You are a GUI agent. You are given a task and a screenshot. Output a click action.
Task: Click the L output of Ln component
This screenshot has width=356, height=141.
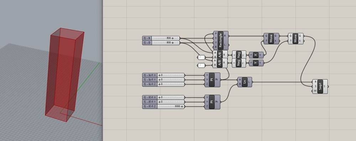pyautogui.click(x=249, y=82)
